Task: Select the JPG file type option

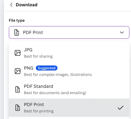Action: coord(69,53)
